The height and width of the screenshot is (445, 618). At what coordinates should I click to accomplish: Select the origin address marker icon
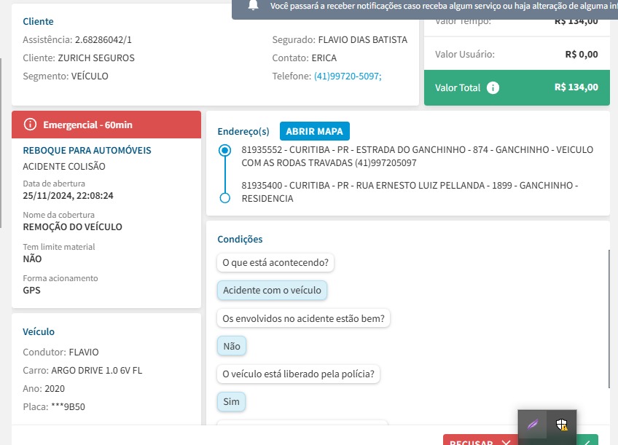pyautogui.click(x=224, y=150)
